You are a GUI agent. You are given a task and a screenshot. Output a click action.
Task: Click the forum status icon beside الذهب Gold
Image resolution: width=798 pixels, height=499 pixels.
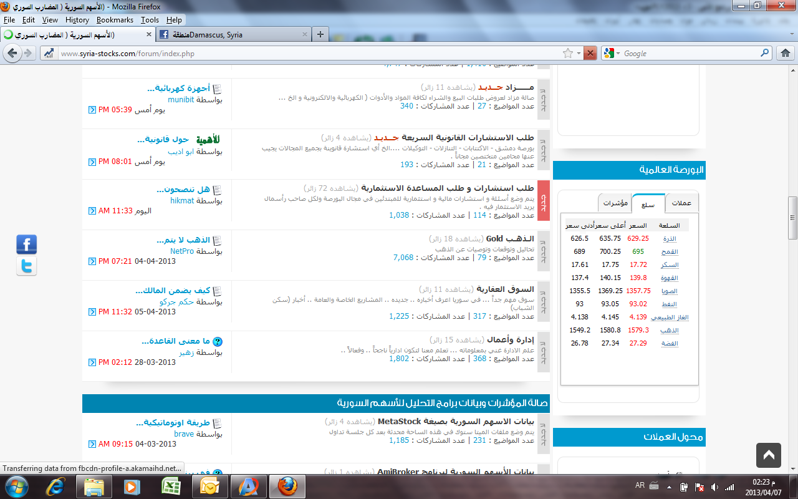tap(543, 251)
